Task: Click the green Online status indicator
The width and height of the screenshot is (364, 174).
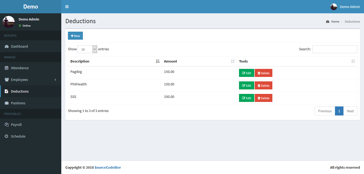Action: 20,26
